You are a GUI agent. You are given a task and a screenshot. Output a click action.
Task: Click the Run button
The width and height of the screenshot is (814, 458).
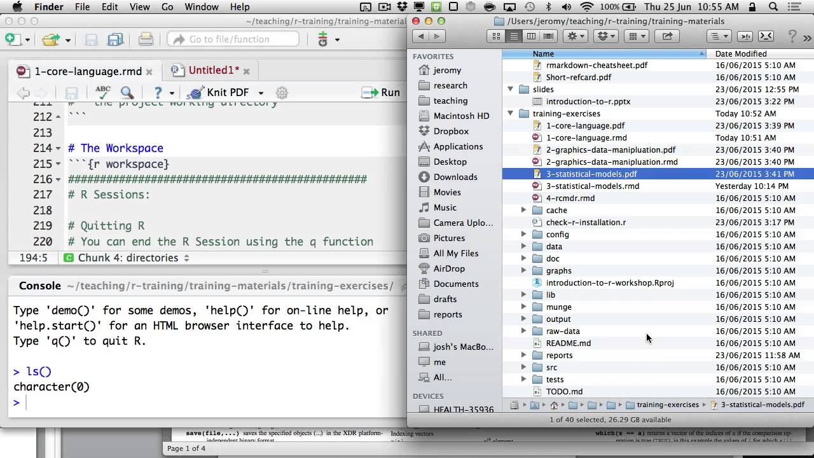(382, 93)
